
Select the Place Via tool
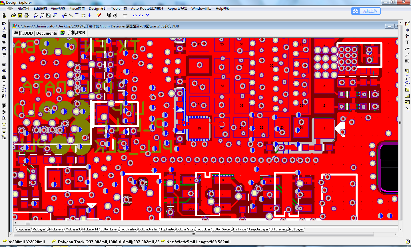pos(407,30)
